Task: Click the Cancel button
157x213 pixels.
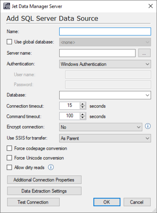Action: click(137, 202)
